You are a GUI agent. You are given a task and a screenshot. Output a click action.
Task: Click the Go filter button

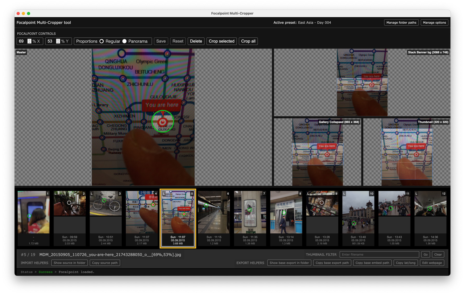[426, 255]
